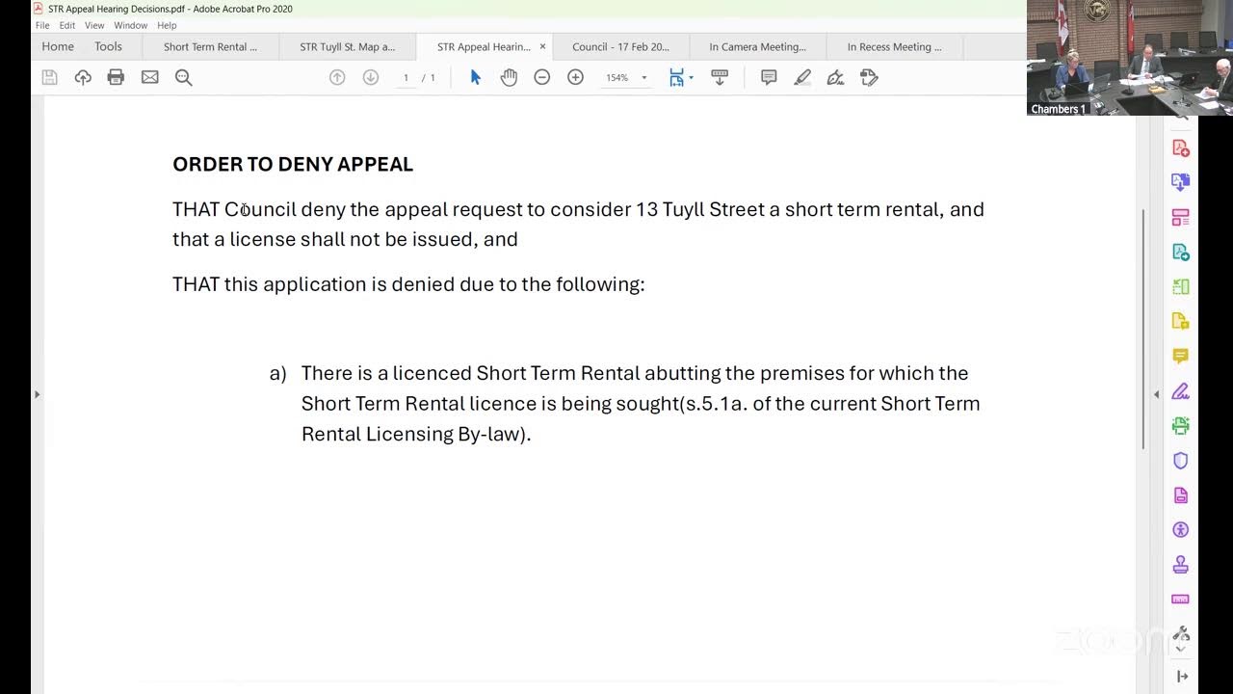Go to previous page arrow
The height and width of the screenshot is (694, 1233).
tap(337, 77)
